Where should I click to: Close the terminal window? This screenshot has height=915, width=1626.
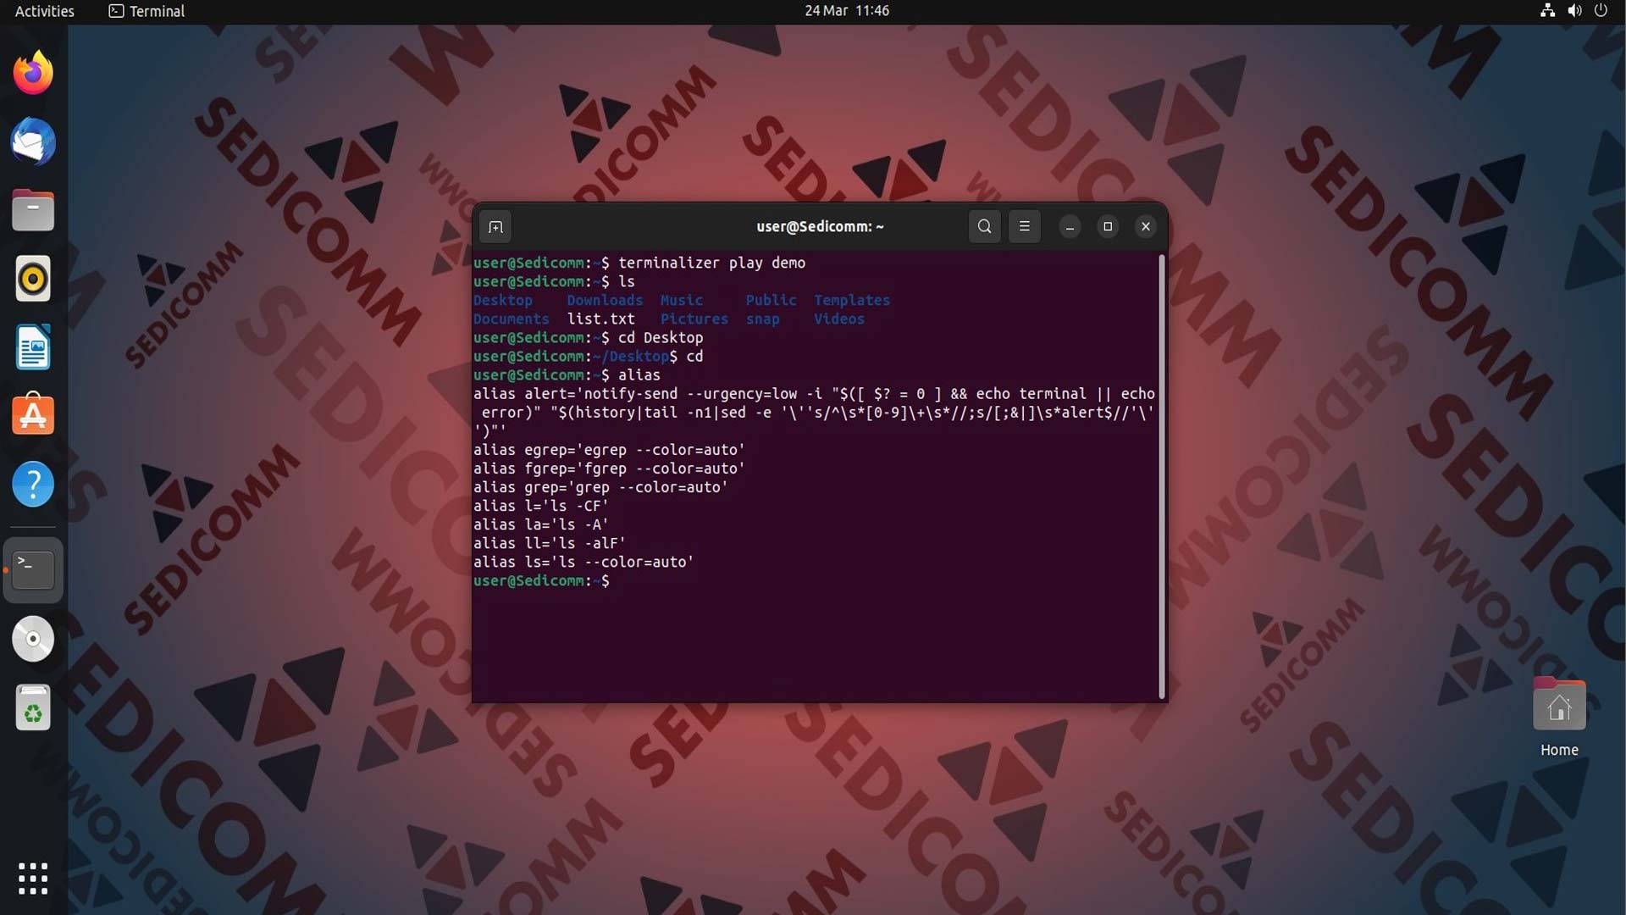[x=1145, y=226]
